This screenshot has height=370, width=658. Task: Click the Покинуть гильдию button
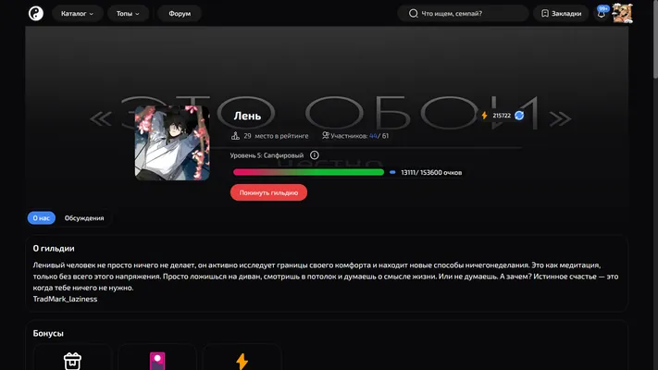[268, 192]
